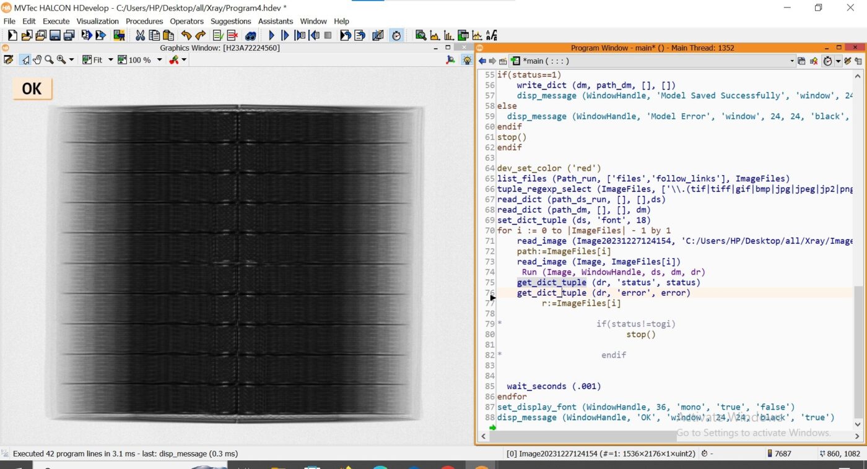Open the Procedures menu
Image resolution: width=867 pixels, height=469 pixels.
point(144,21)
